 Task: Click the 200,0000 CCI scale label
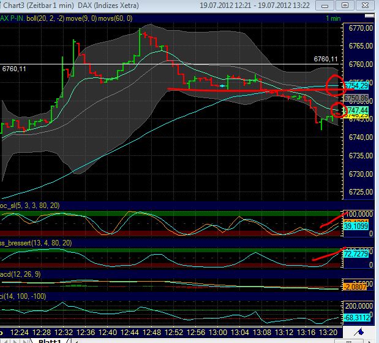pyautogui.click(x=359, y=306)
